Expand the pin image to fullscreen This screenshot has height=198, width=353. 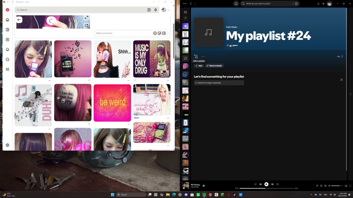click(86, 18)
